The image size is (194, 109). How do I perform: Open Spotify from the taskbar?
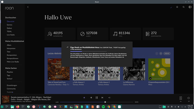pos(103,107)
